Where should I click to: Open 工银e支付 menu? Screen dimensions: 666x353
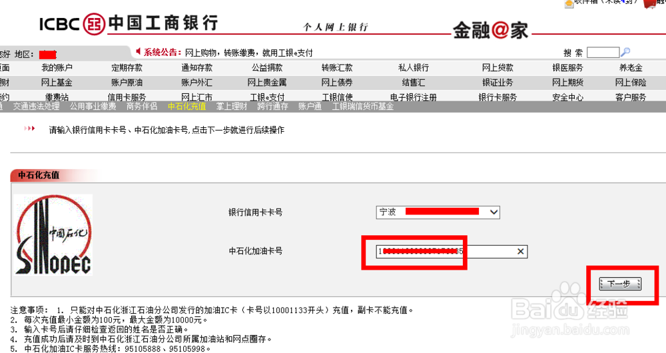(x=267, y=97)
